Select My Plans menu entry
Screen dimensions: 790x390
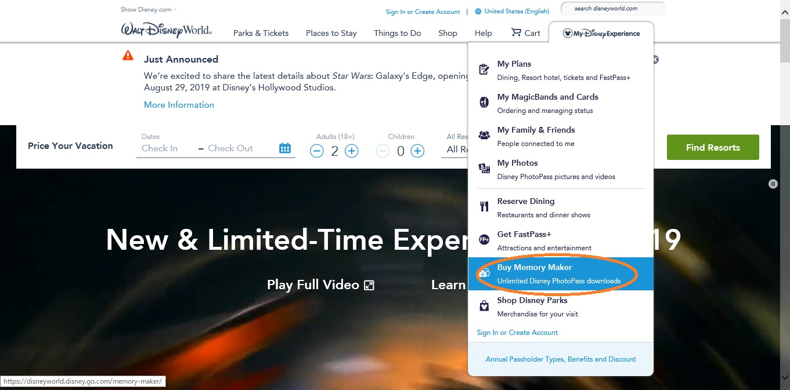(561, 70)
